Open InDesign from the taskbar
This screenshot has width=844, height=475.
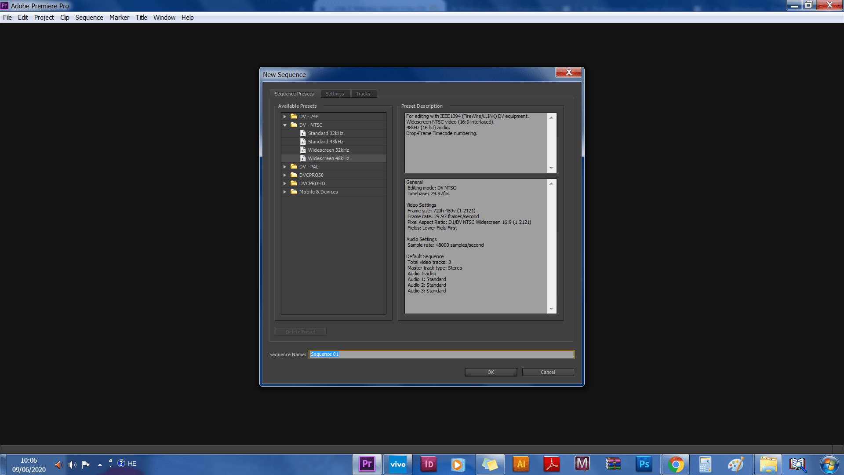tap(429, 464)
